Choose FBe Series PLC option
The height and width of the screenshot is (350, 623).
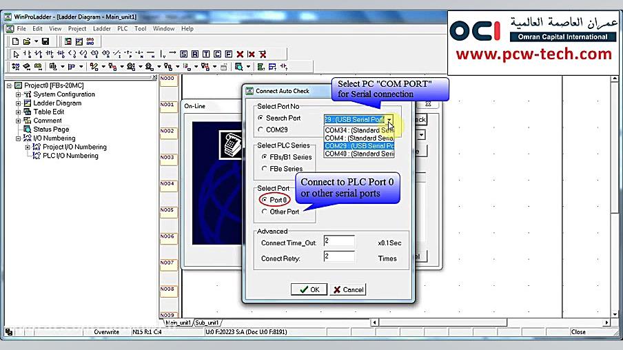click(264, 168)
